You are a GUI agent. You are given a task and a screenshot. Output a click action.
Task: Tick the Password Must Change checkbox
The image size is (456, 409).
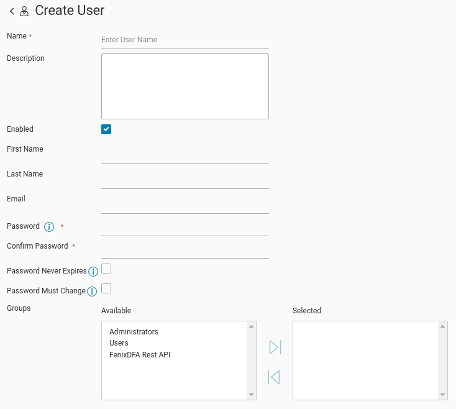106,288
